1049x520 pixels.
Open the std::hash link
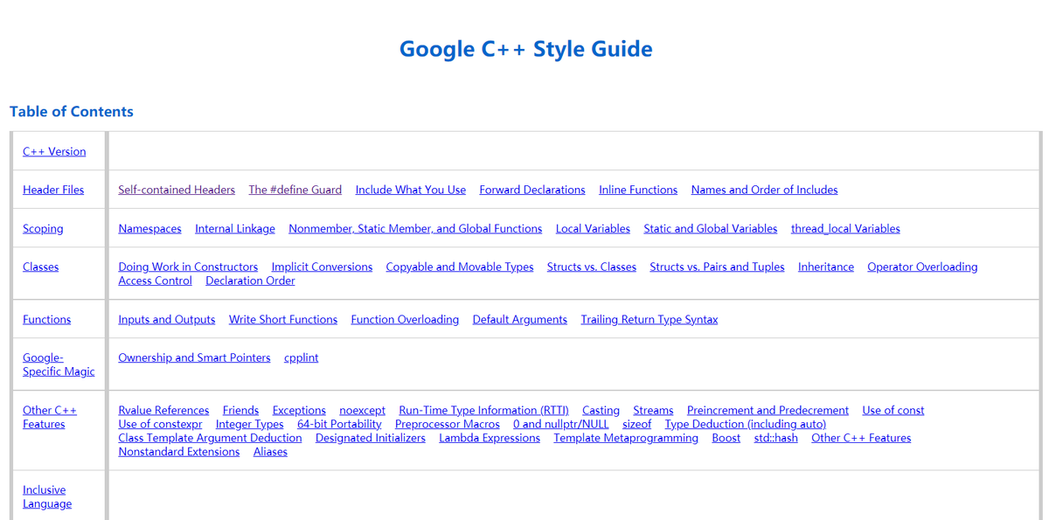776,438
